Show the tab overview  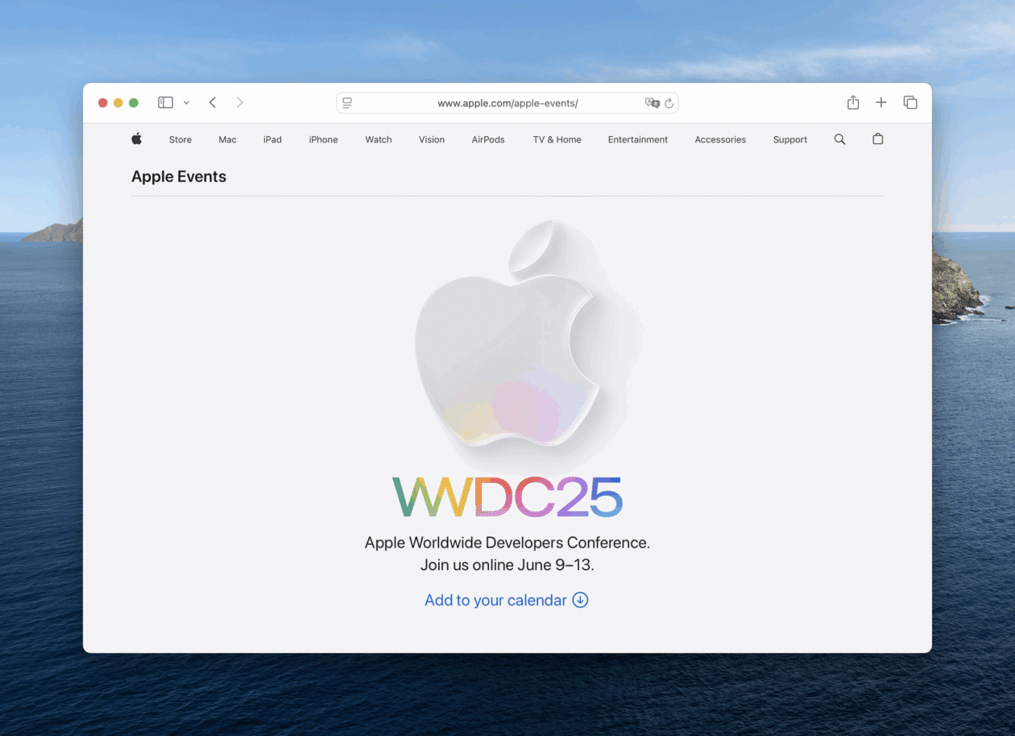pyautogui.click(x=910, y=102)
